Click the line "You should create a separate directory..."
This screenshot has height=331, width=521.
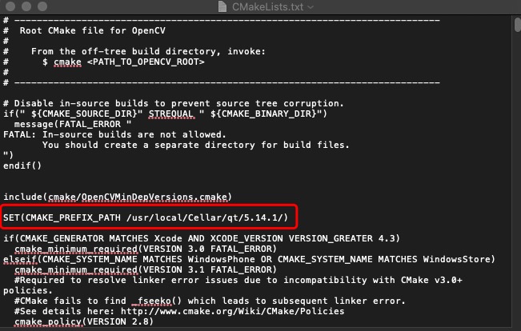[x=196, y=145]
